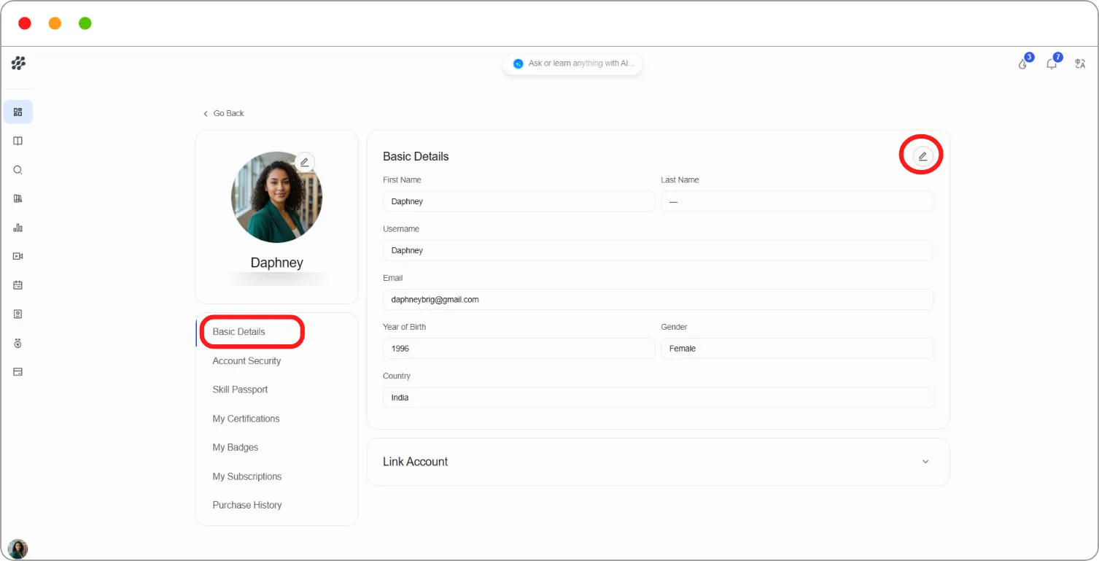The image size is (1099, 561).
Task: Click the First Name field showing Daphney
Action: [519, 201]
